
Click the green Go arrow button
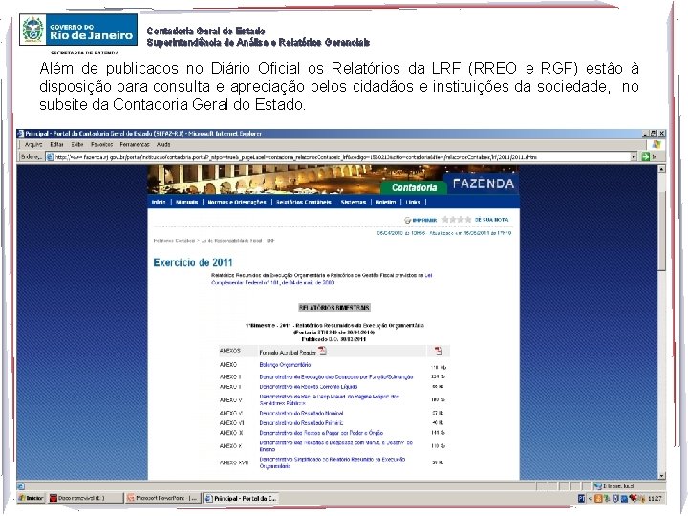coord(645,157)
